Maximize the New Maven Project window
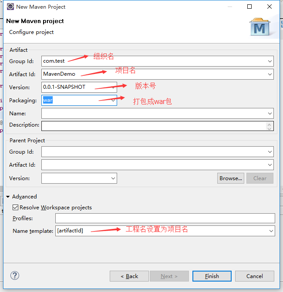Image resolution: width=283 pixels, height=292 pixels. click(249, 7)
